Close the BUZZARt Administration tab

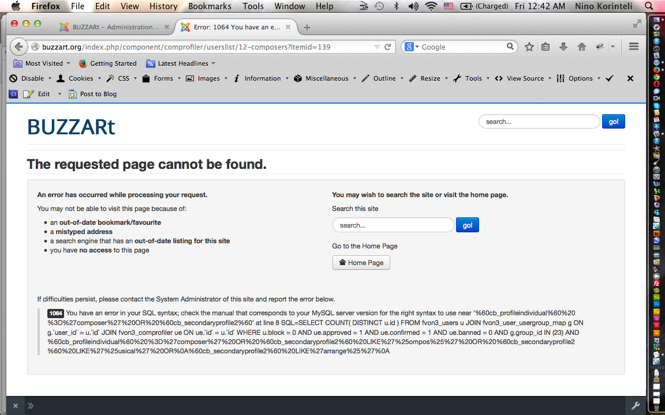(x=167, y=27)
